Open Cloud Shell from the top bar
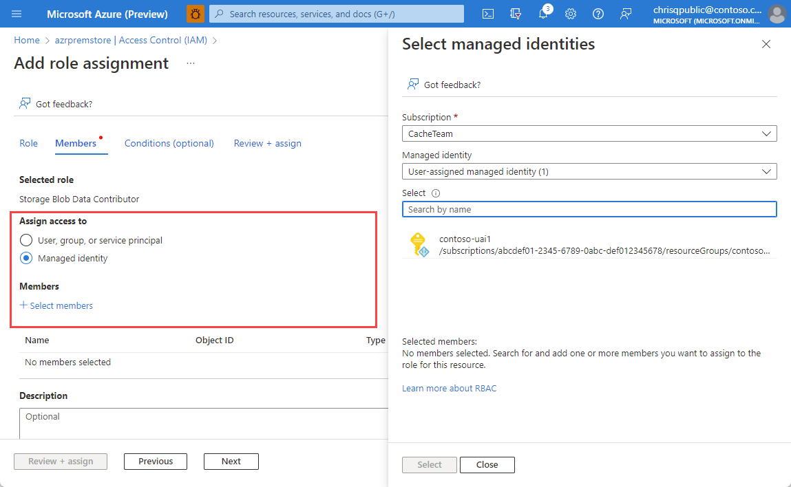This screenshot has width=791, height=487. click(488, 14)
